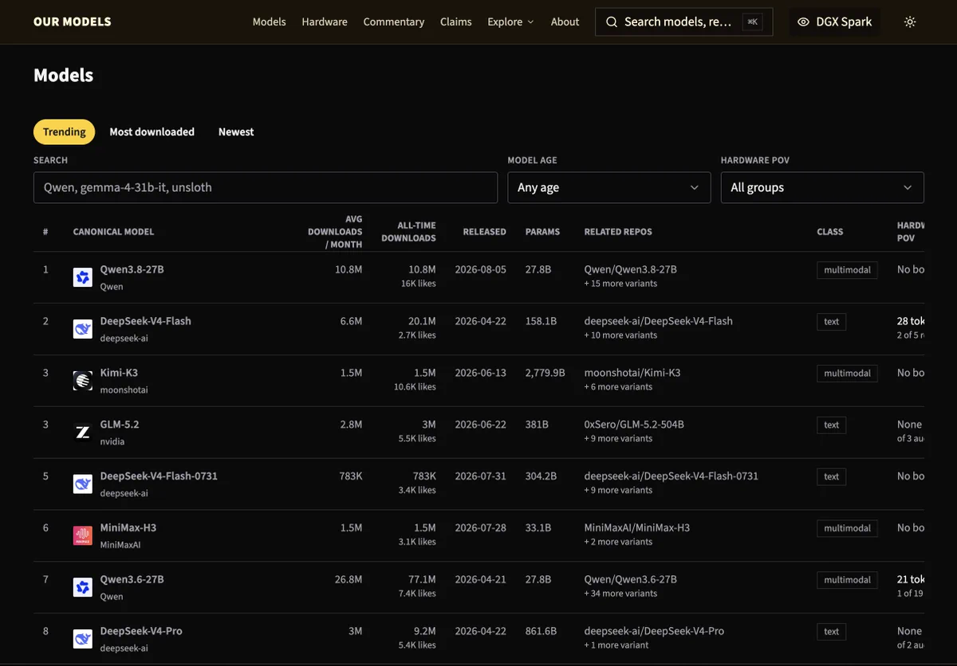Open the Claims nav item
The height and width of the screenshot is (666, 957).
(x=456, y=22)
